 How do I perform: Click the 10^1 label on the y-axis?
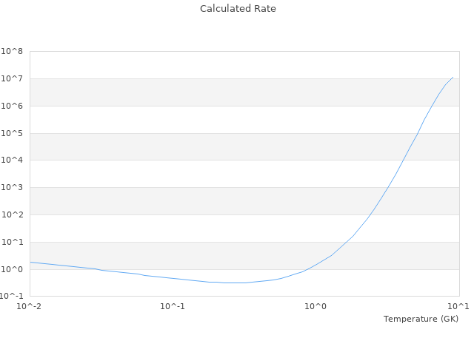pos(13,243)
